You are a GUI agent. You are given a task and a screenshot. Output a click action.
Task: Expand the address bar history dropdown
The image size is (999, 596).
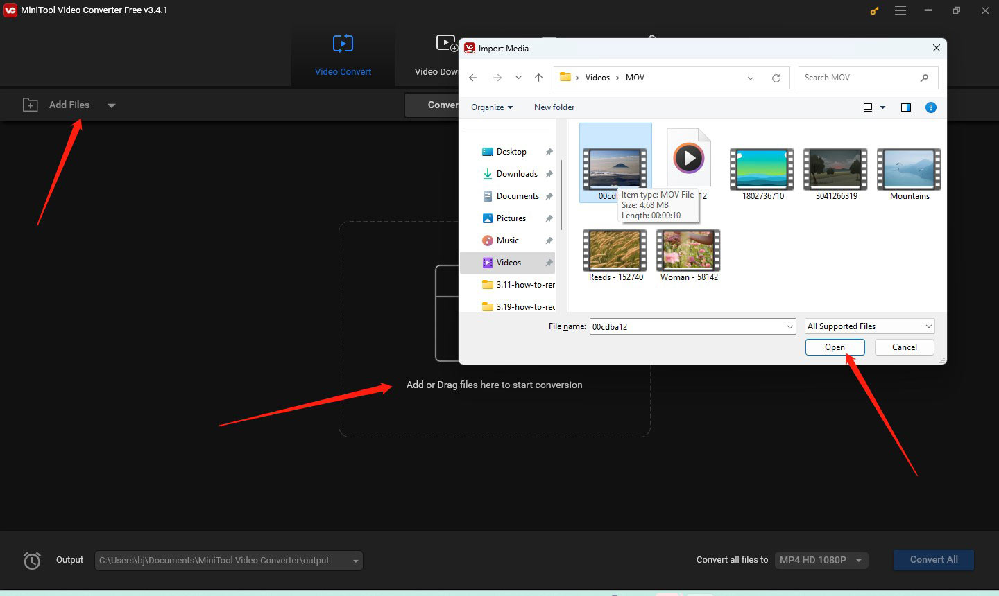point(751,78)
